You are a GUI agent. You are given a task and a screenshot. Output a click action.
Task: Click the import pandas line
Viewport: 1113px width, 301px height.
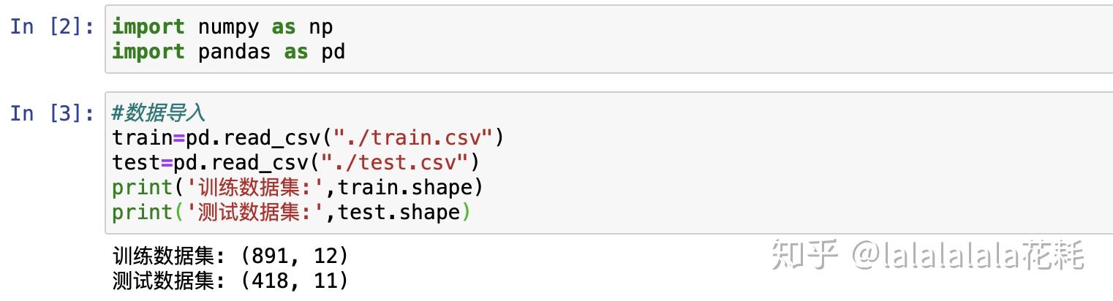(228, 52)
